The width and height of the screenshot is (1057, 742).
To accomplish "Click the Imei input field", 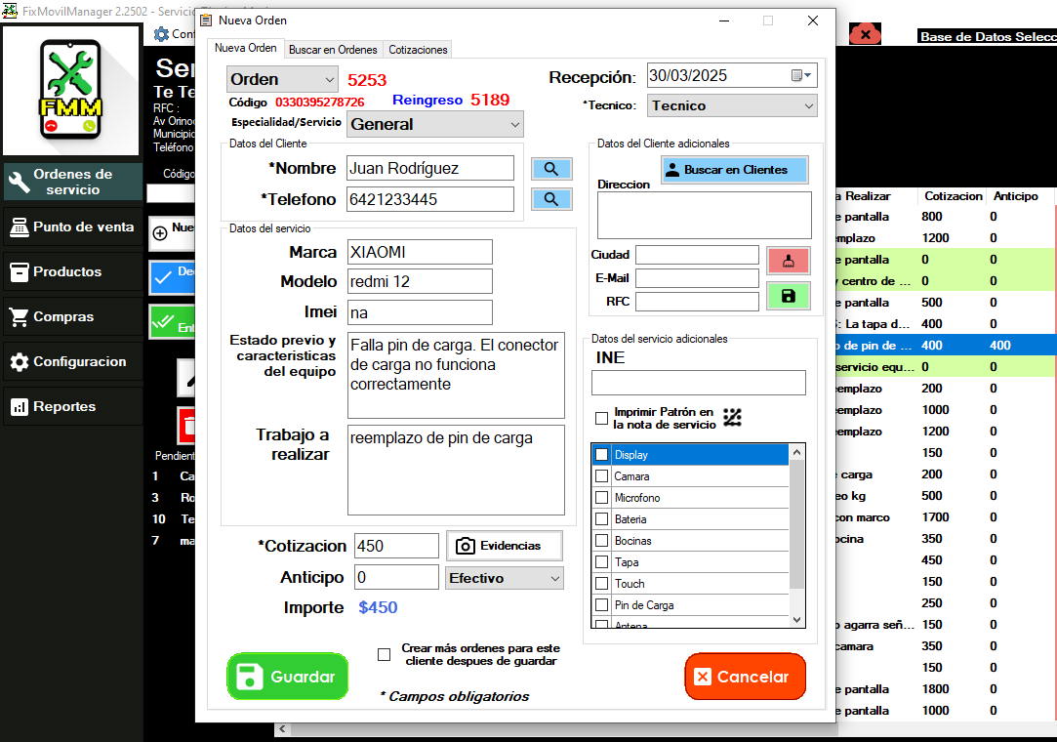I will 420,312.
